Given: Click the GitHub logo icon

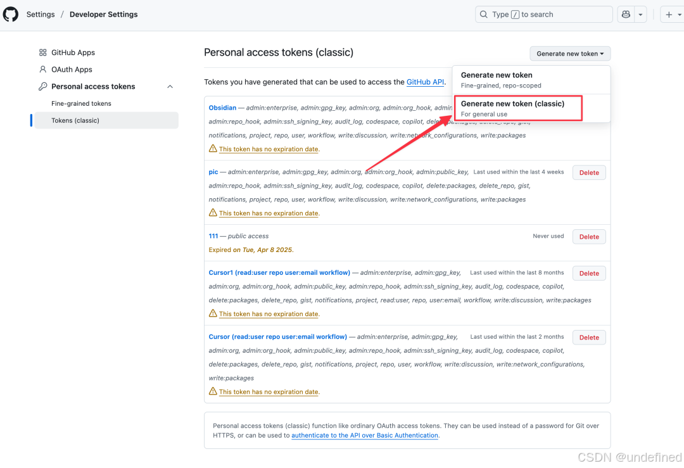Looking at the screenshot, I should coord(11,14).
